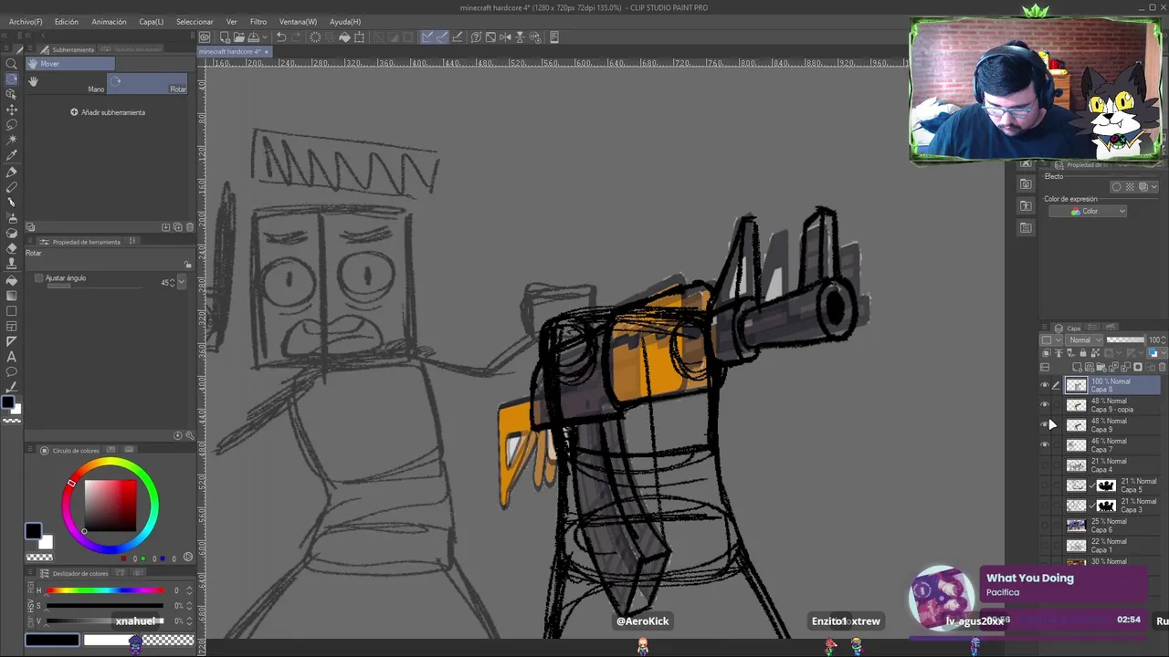Select the Eraser tool
Image resolution: width=1169 pixels, height=657 pixels.
coord(12,248)
